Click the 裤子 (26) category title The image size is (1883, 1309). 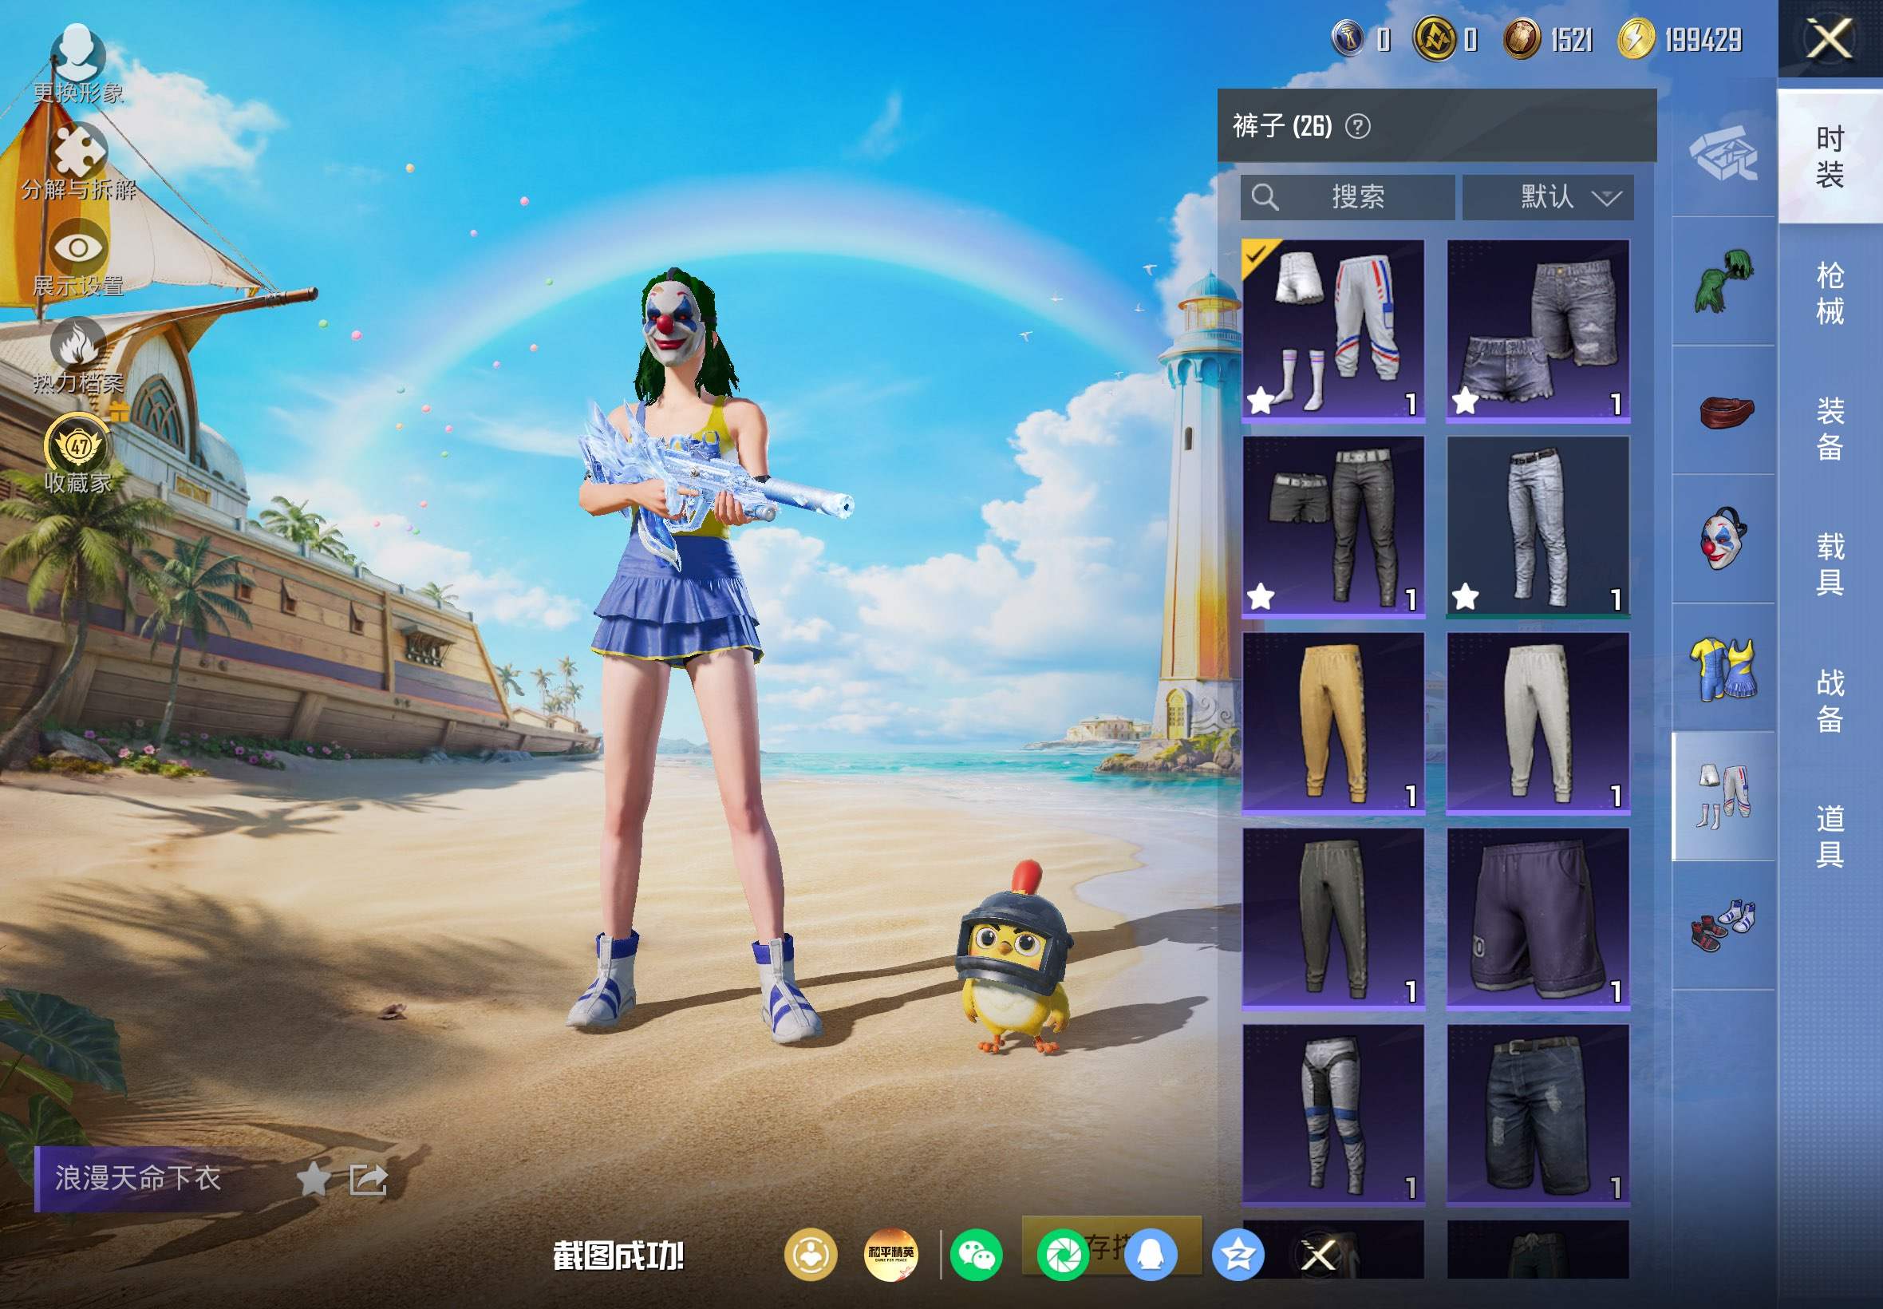(x=1282, y=126)
